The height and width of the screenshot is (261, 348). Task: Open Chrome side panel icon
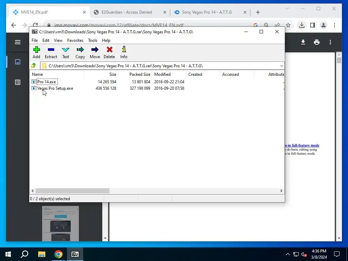point(313,25)
